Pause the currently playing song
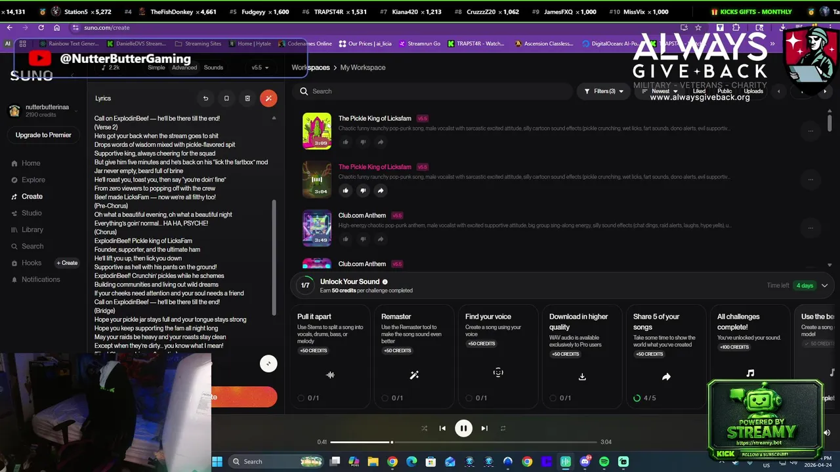This screenshot has width=840, height=472. pyautogui.click(x=463, y=428)
